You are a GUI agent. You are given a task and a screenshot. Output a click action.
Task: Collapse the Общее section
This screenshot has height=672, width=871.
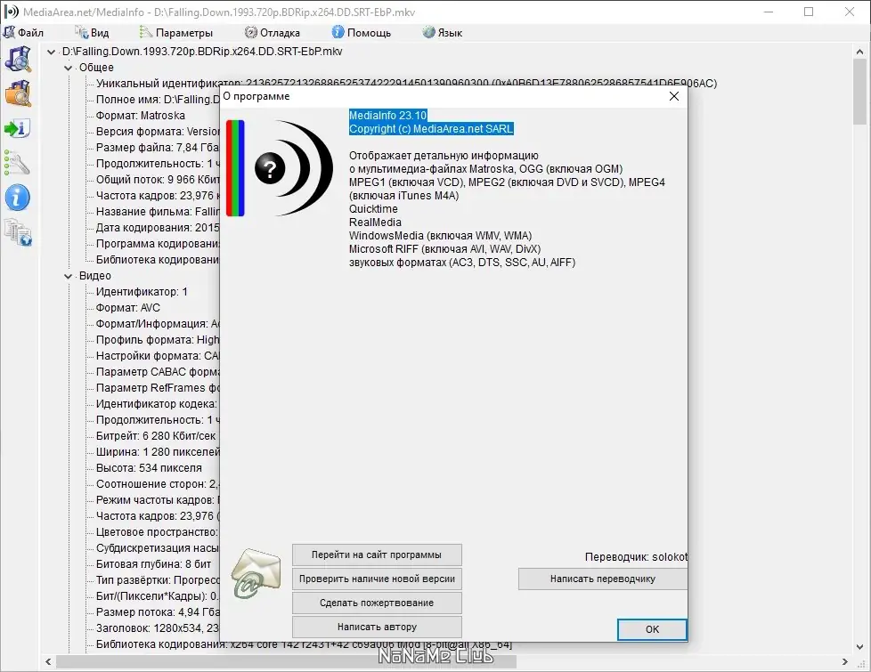[x=69, y=68]
